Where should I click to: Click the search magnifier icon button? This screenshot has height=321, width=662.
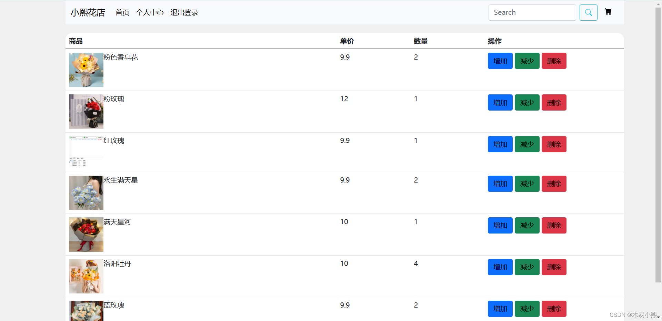tap(588, 12)
